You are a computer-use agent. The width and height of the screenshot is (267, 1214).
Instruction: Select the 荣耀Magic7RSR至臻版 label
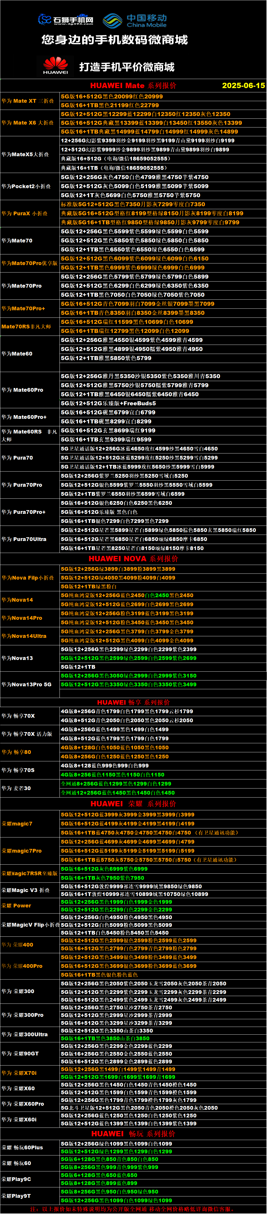click(x=30, y=873)
